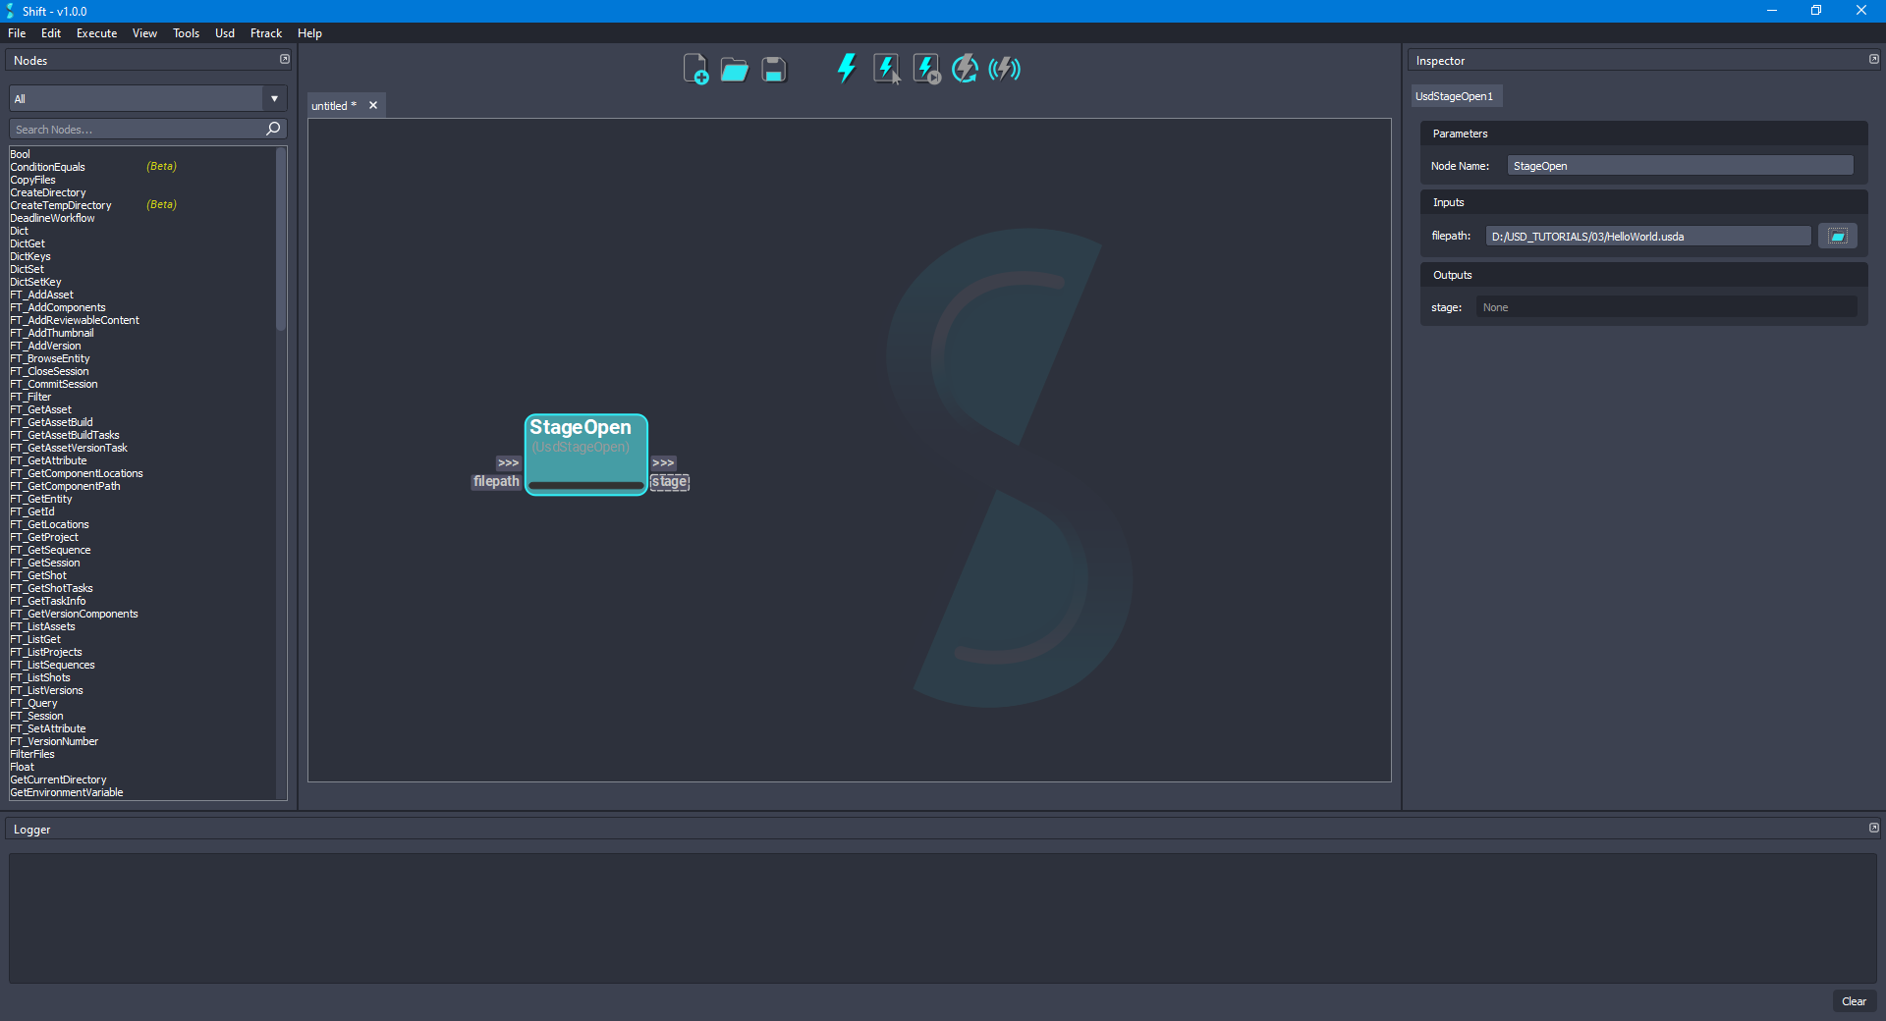Refresh the graph execution

pyautogui.click(x=965, y=69)
